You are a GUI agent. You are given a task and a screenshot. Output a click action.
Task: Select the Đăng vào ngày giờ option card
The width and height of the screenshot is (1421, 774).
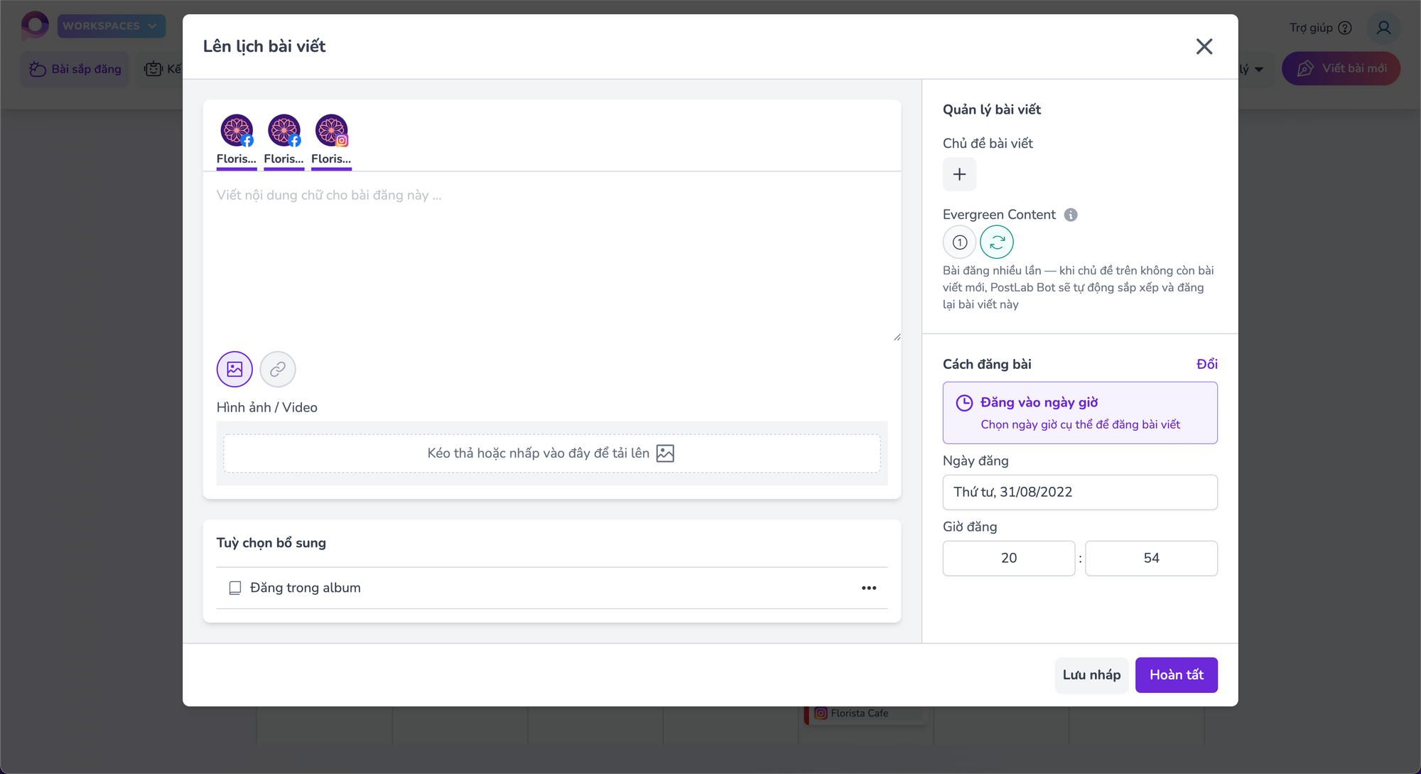click(1080, 413)
